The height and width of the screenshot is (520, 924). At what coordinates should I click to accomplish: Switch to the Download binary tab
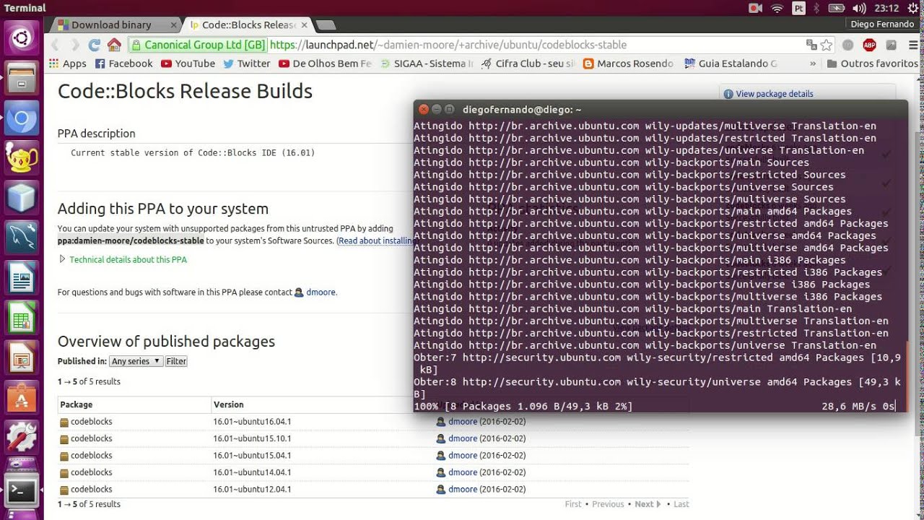(x=113, y=25)
